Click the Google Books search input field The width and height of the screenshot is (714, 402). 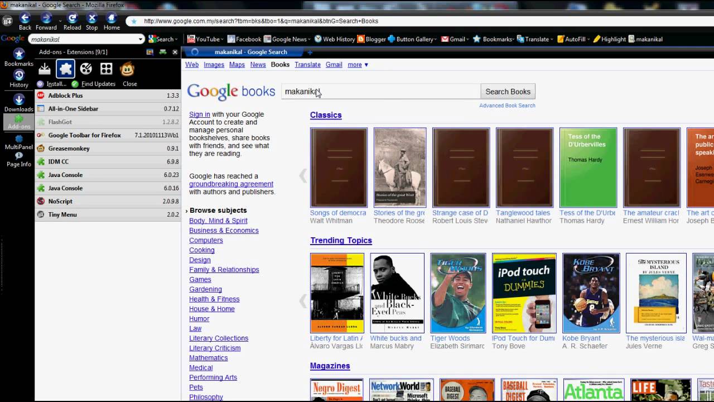click(381, 92)
